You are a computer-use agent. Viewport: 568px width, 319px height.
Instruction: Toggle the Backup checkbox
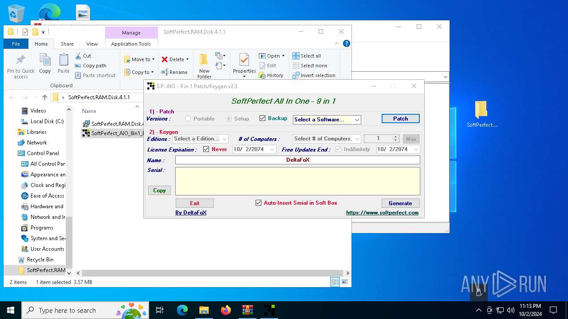pyautogui.click(x=263, y=118)
